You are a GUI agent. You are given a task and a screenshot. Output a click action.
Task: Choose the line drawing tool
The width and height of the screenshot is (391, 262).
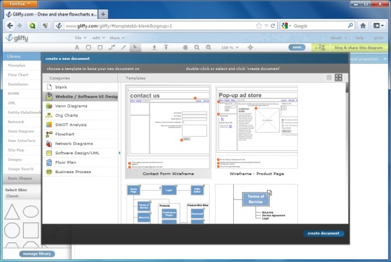[123, 47]
